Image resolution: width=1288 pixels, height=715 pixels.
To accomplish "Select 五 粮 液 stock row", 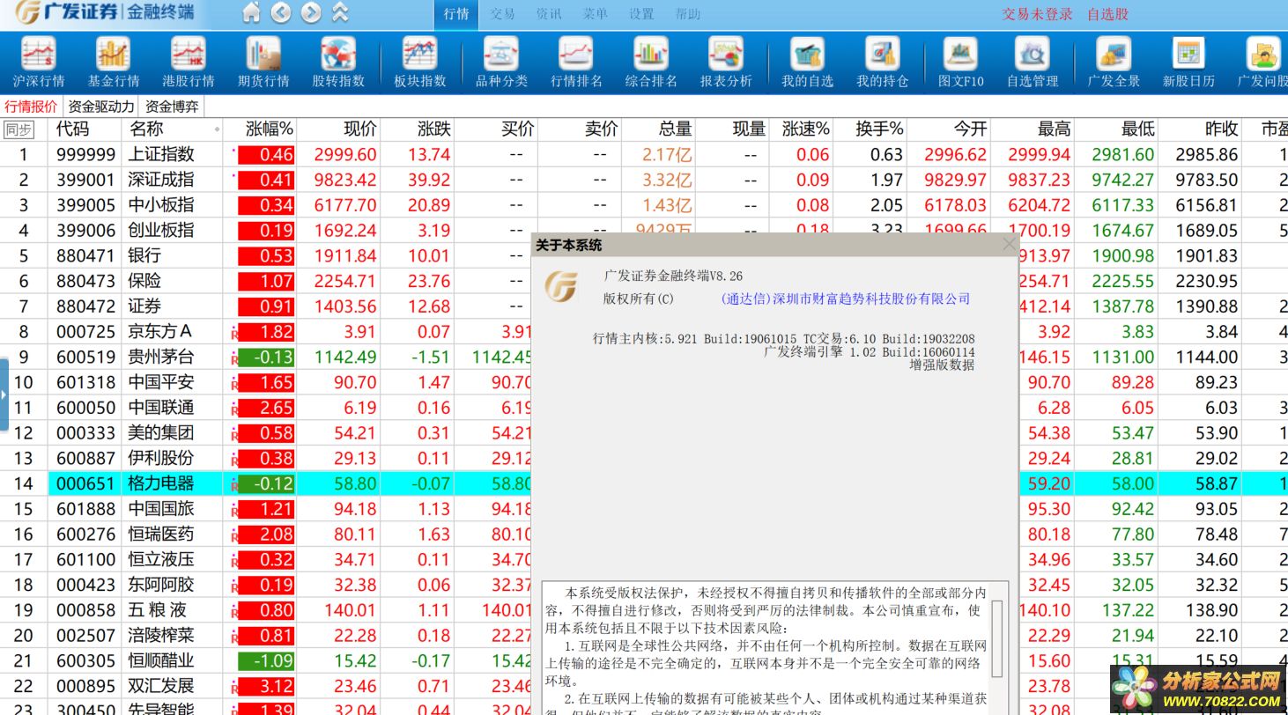I will coord(644,611).
